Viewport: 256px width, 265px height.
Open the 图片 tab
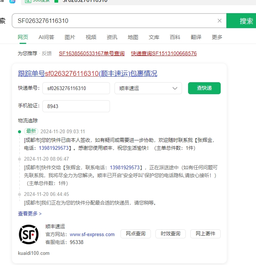(70, 37)
